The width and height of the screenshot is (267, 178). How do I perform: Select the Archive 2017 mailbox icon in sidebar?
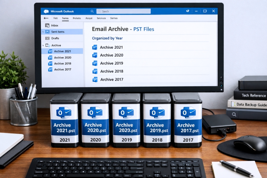50,69
